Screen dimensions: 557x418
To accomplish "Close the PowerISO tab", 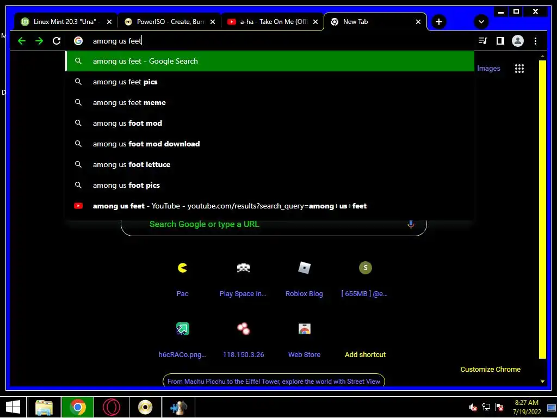I will pyautogui.click(x=213, y=22).
